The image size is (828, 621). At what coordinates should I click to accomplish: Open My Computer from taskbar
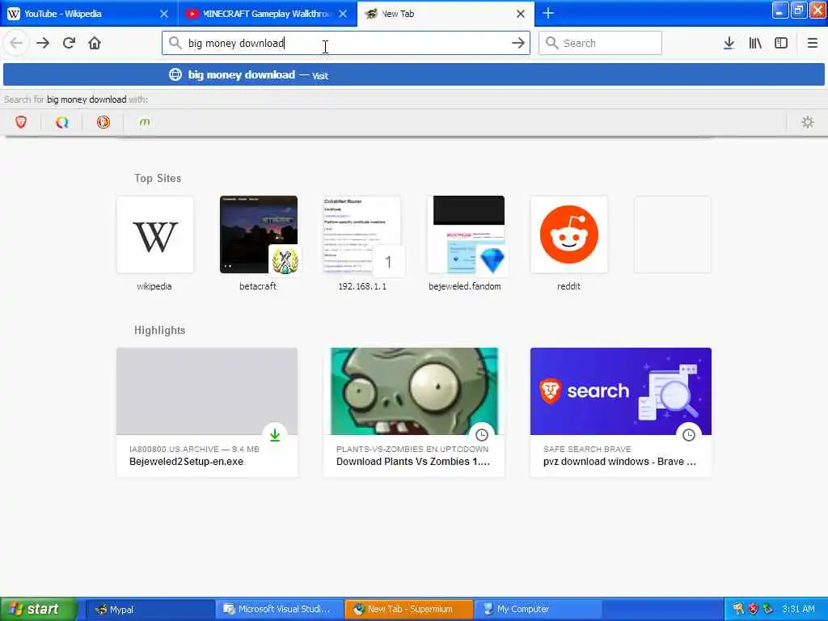pyautogui.click(x=539, y=610)
